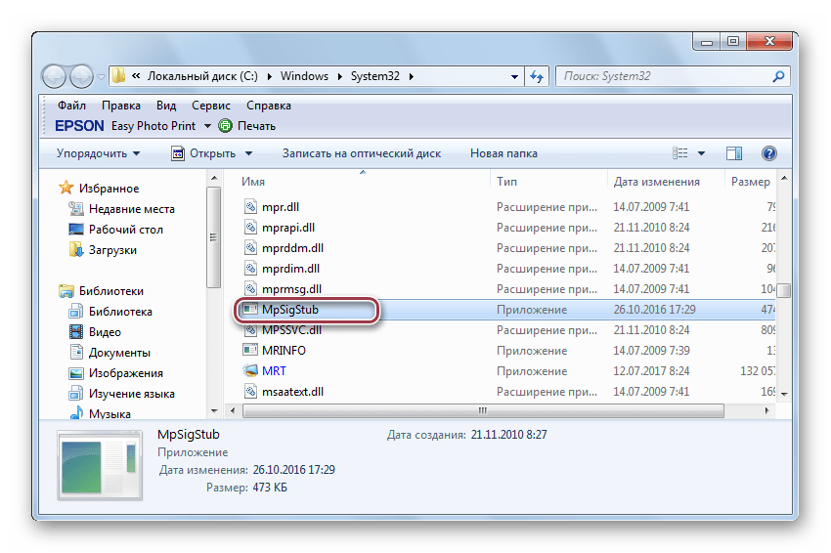Select the mprddm.dll file icon
This screenshot has width=831, height=553.
point(250,248)
